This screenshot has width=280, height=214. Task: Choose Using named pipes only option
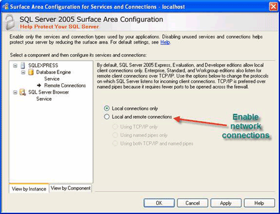(115, 135)
